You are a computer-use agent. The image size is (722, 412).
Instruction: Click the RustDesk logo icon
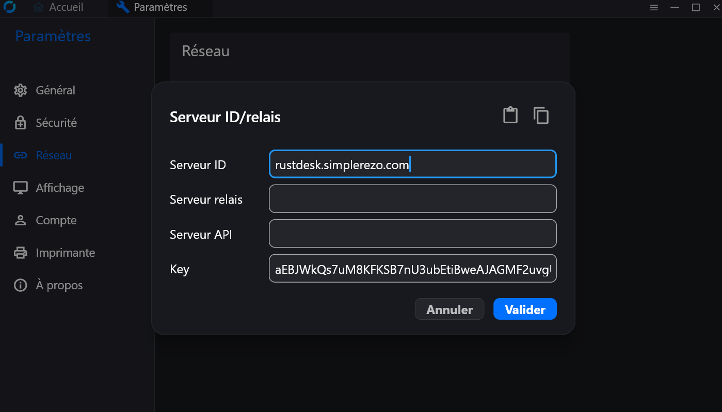pyautogui.click(x=9, y=7)
